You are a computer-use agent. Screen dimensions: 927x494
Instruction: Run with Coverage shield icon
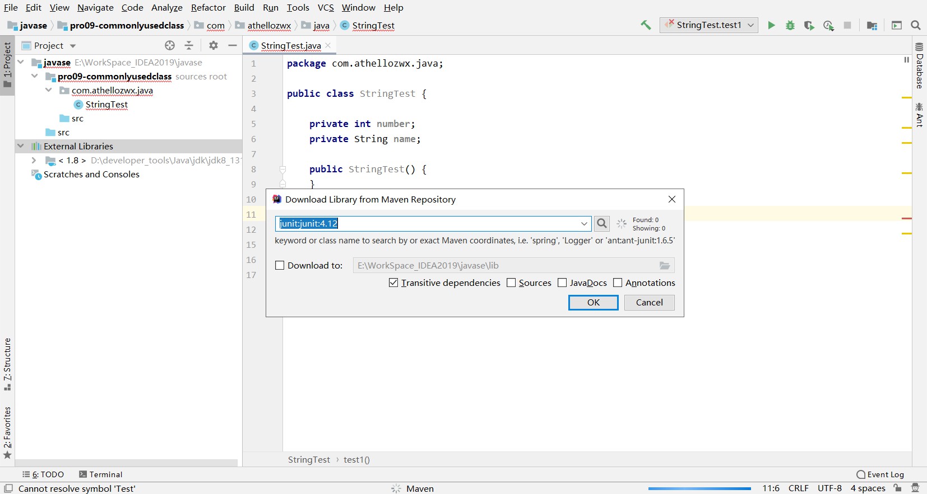809,25
